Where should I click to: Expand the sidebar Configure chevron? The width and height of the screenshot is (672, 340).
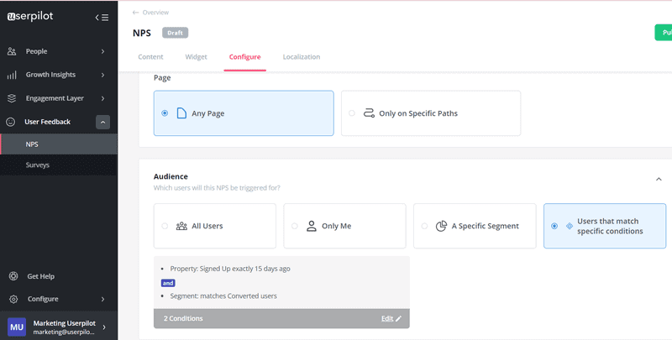(102, 299)
